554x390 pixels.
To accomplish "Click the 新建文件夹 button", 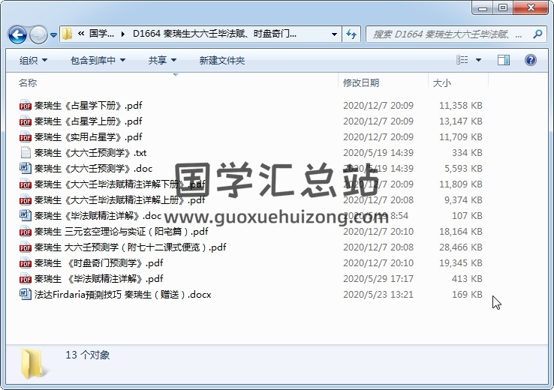I will (x=222, y=60).
